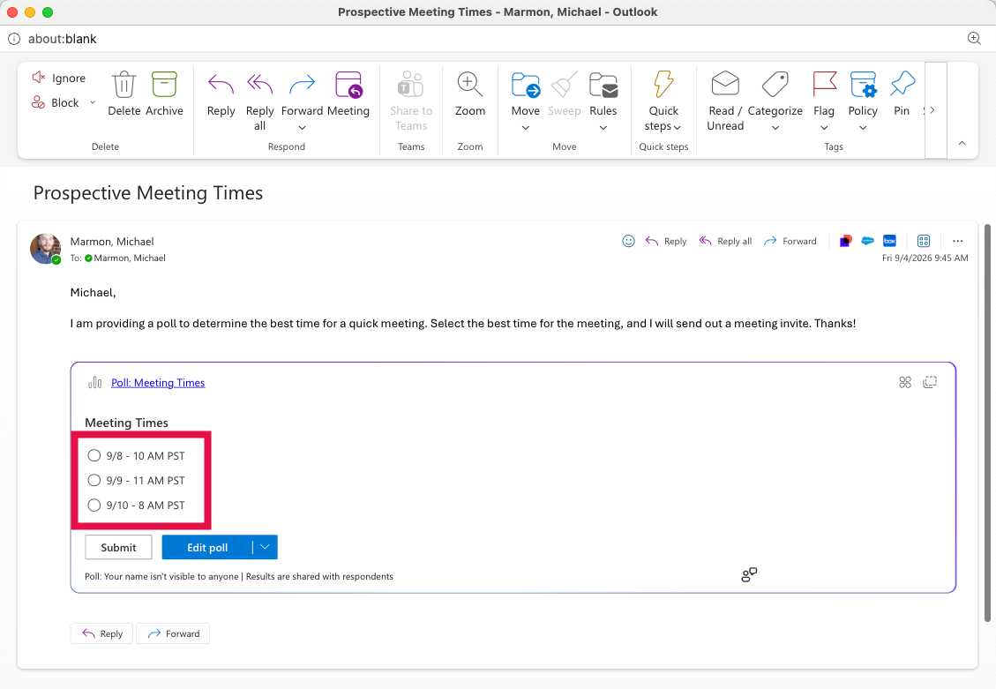Collapse the ribbon with the up chevron
The image size is (996, 689).
coord(962,143)
